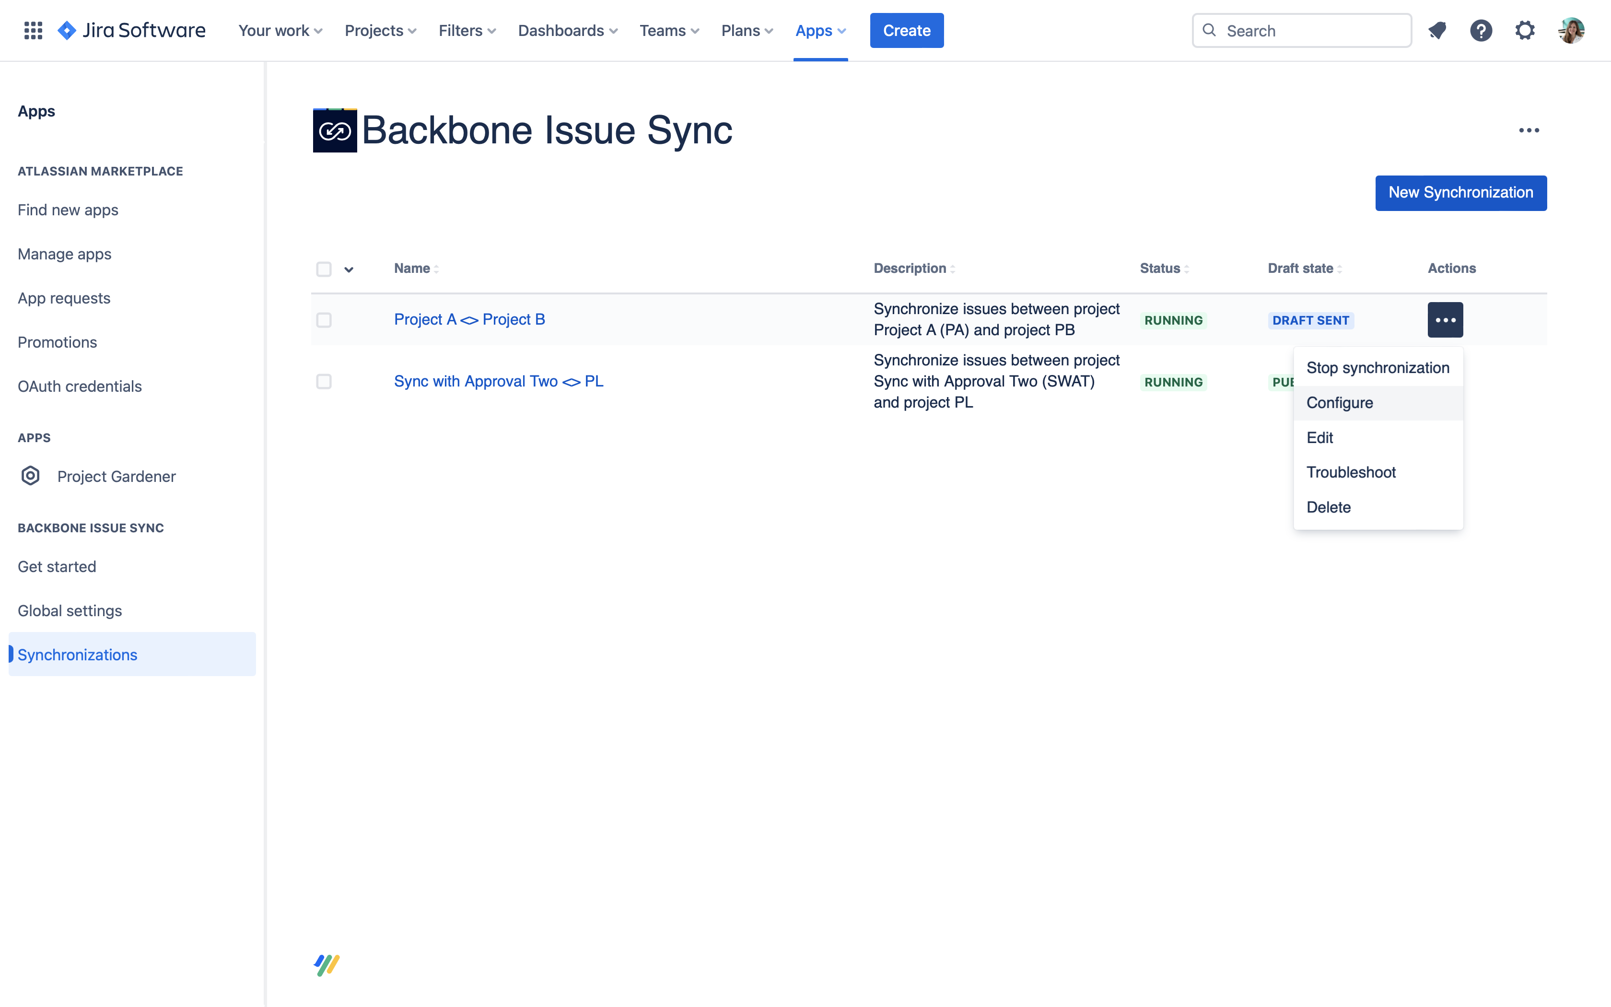
Task: Open Get started in sidebar
Action: [x=57, y=567]
